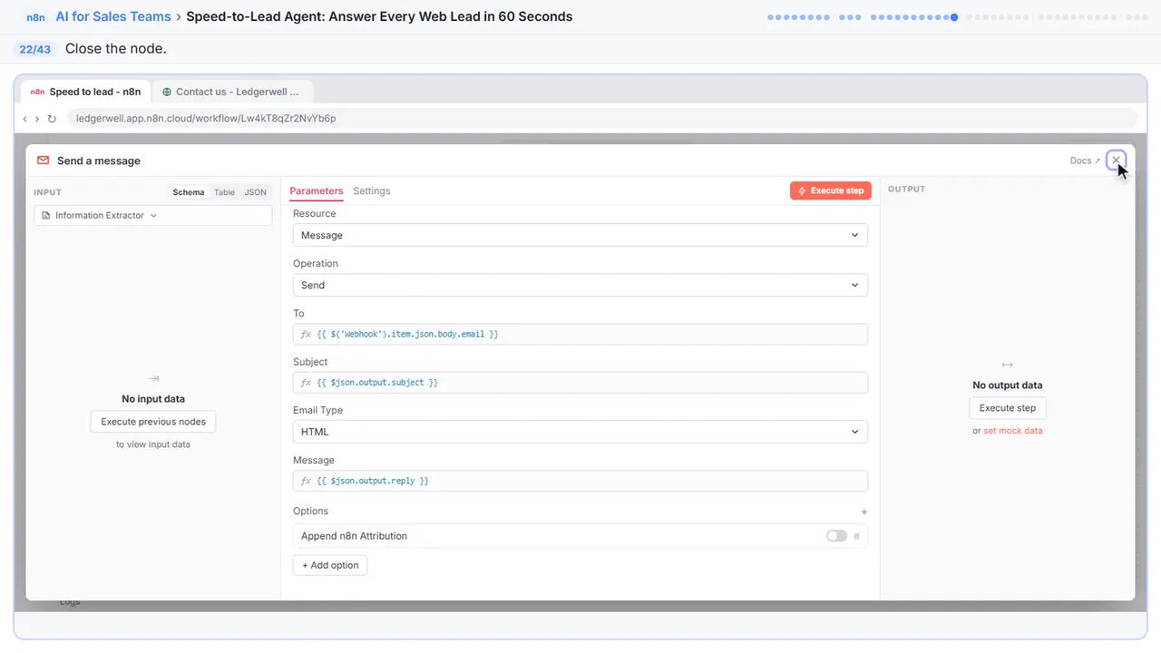This screenshot has width=1161, height=653.
Task: Click the Execute previous nodes button
Action: [x=153, y=422]
